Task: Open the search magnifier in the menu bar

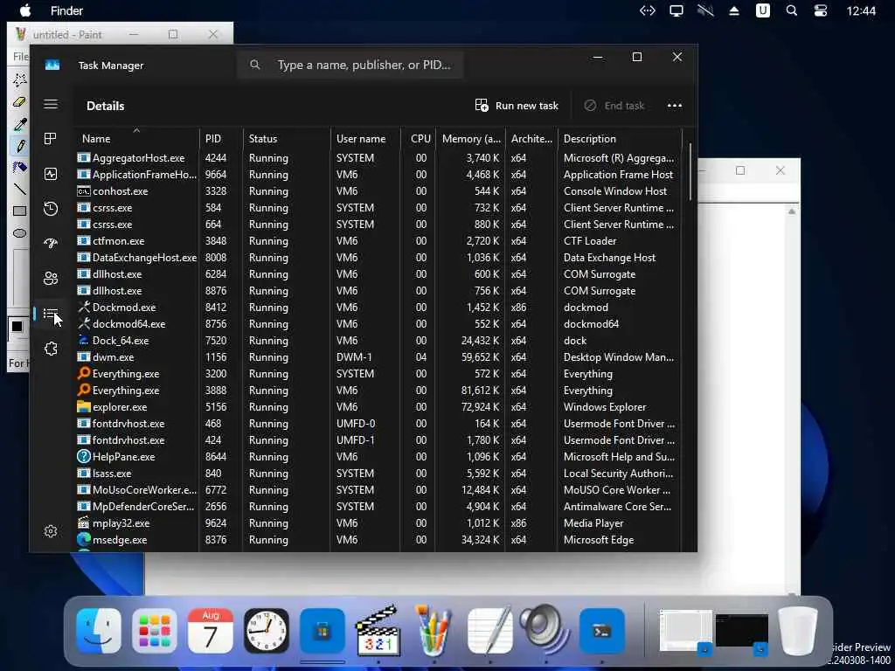Action: (x=791, y=10)
